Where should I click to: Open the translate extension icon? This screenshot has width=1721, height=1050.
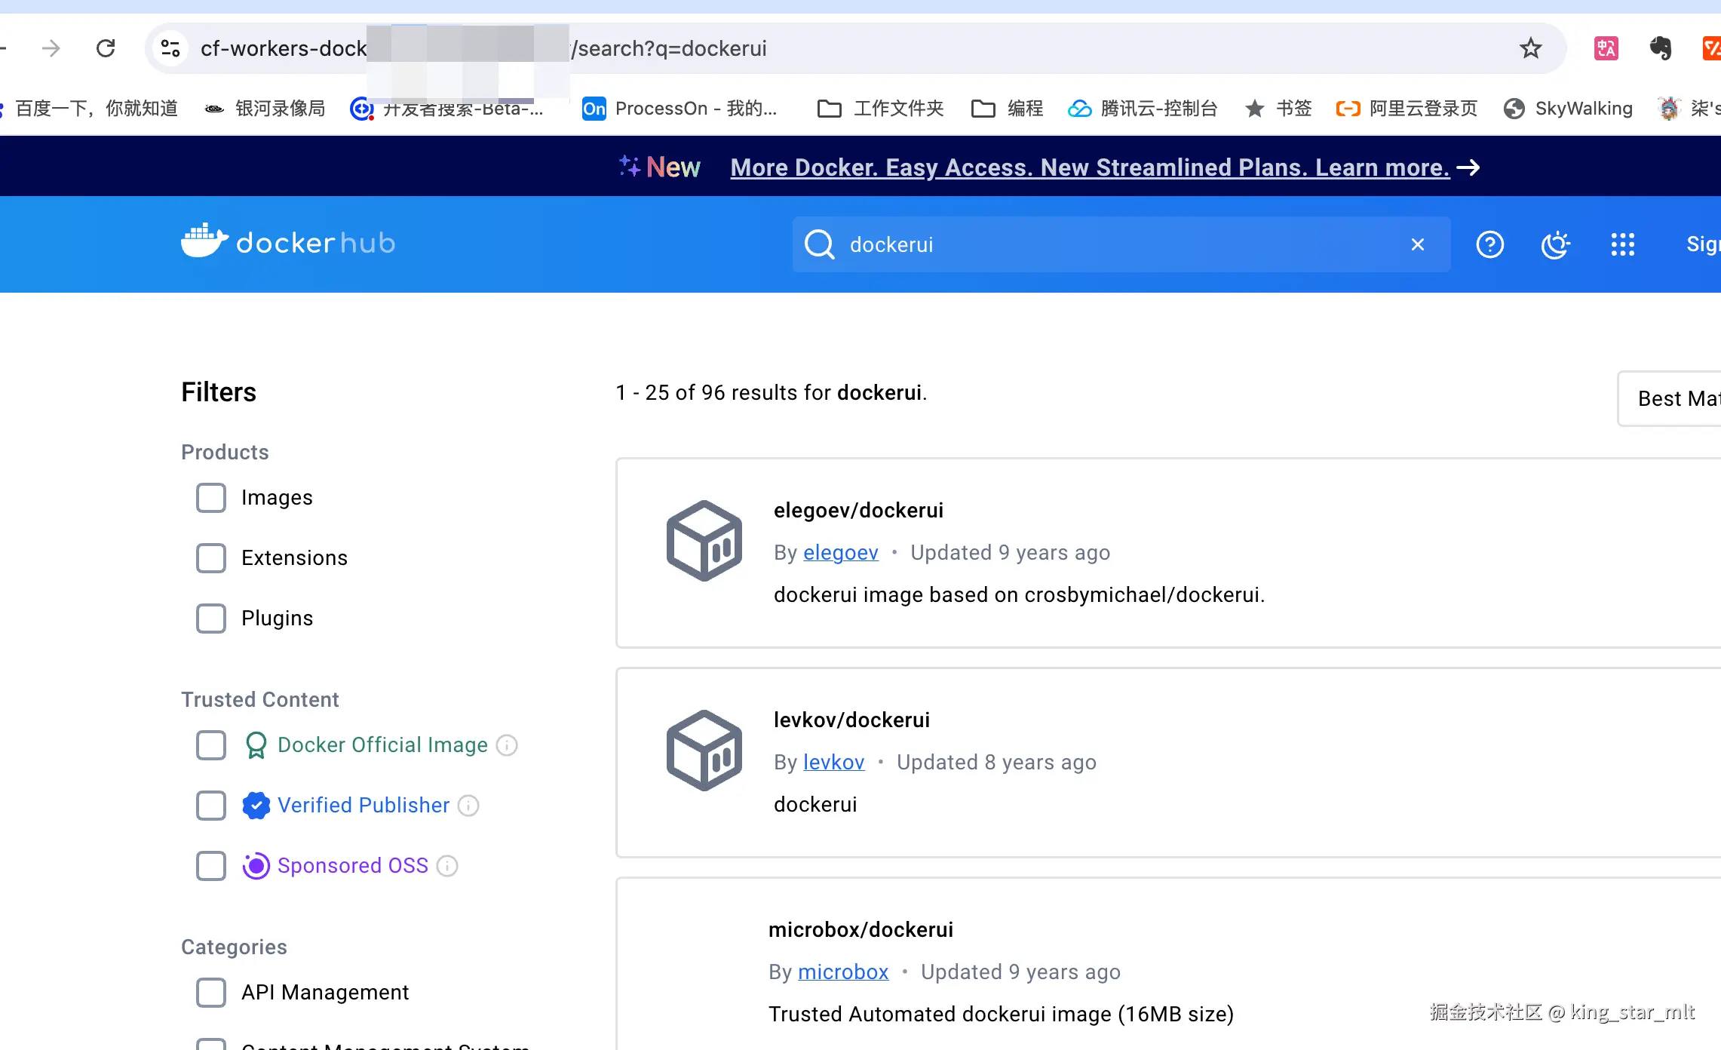tap(1606, 48)
